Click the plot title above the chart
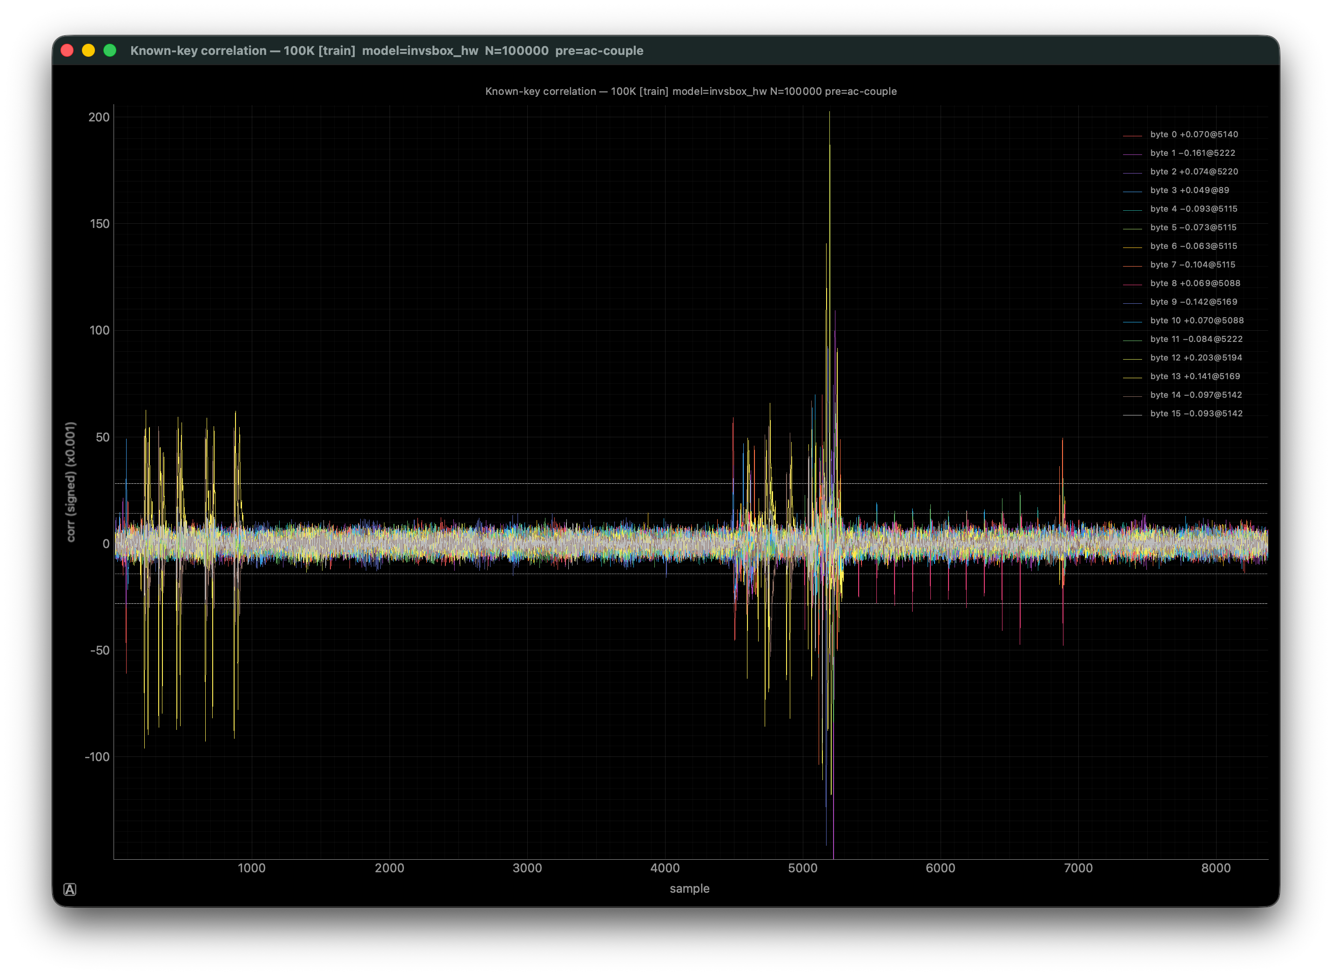 pos(691,92)
